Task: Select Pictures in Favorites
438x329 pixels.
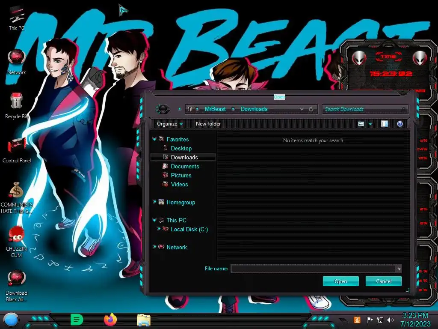Action: (x=181, y=175)
